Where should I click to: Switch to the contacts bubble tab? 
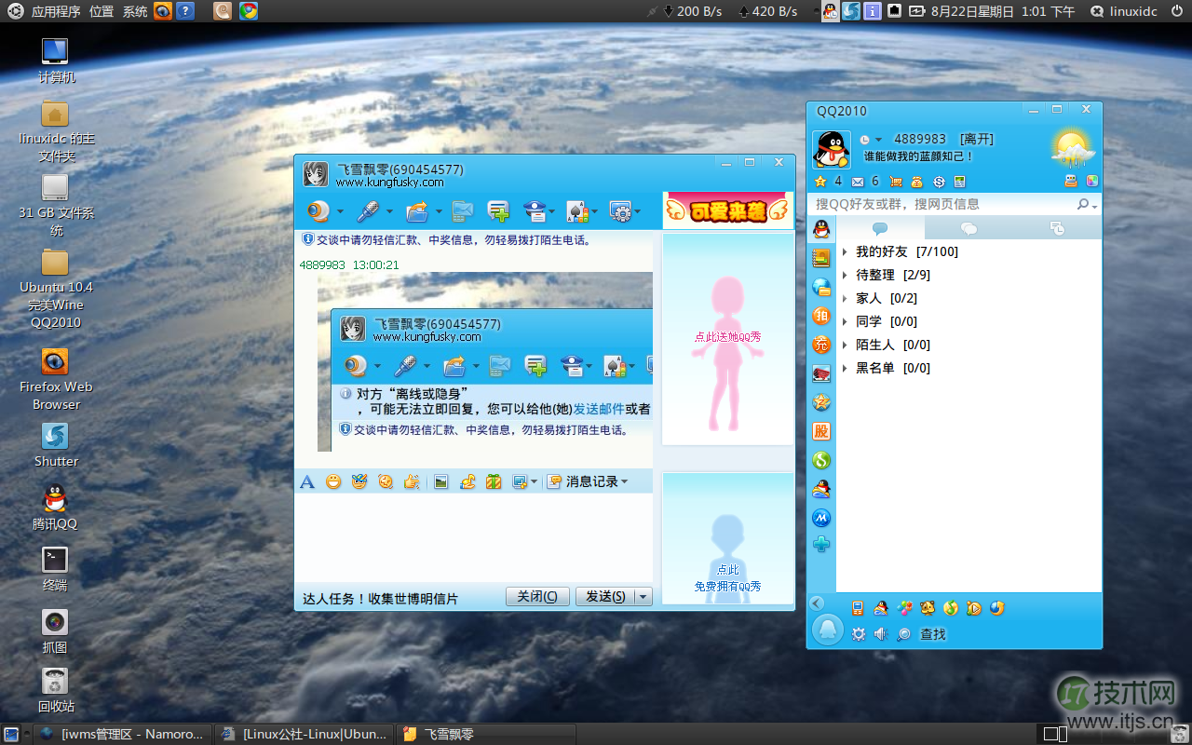click(x=880, y=228)
